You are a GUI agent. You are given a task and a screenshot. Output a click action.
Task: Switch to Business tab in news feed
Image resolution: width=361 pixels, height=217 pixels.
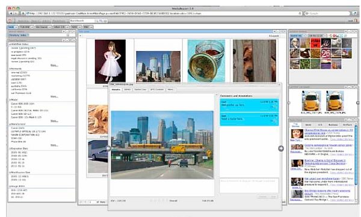333,124
